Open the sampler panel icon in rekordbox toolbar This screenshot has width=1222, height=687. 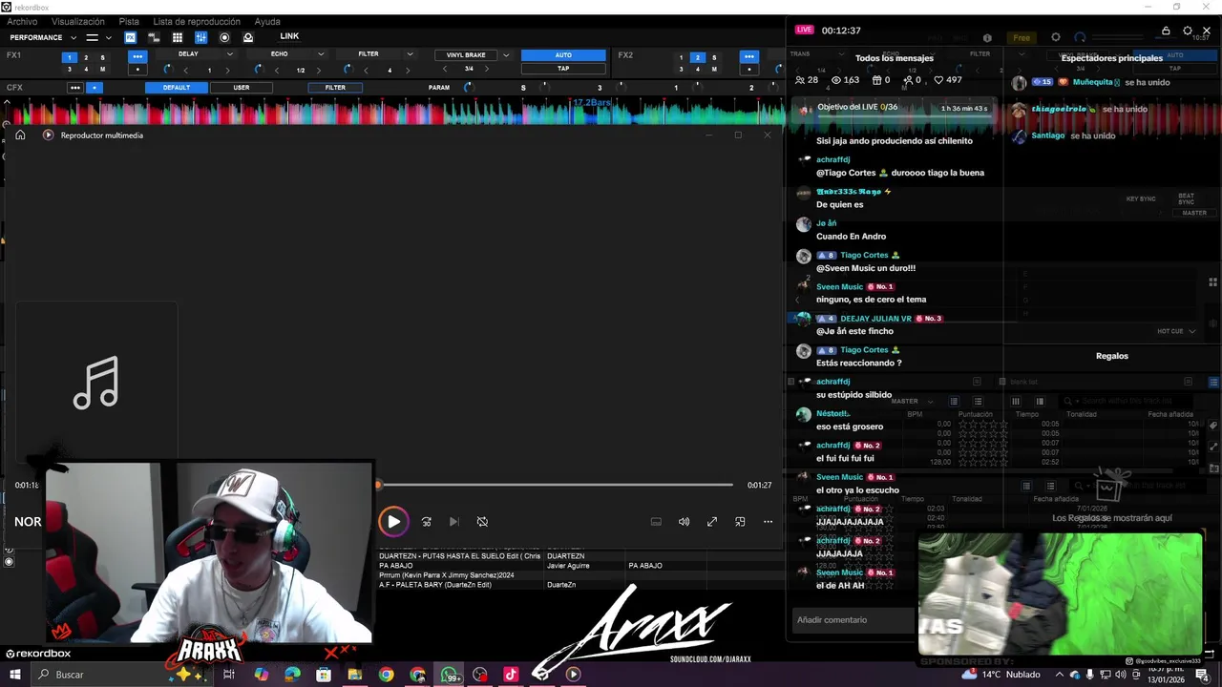(154, 37)
